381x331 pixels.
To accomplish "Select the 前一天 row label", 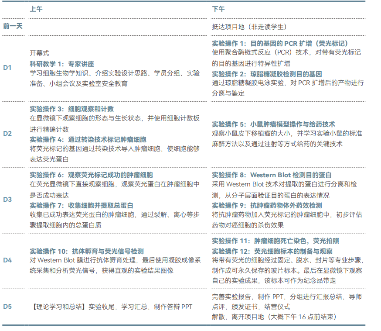I will point(13,26).
